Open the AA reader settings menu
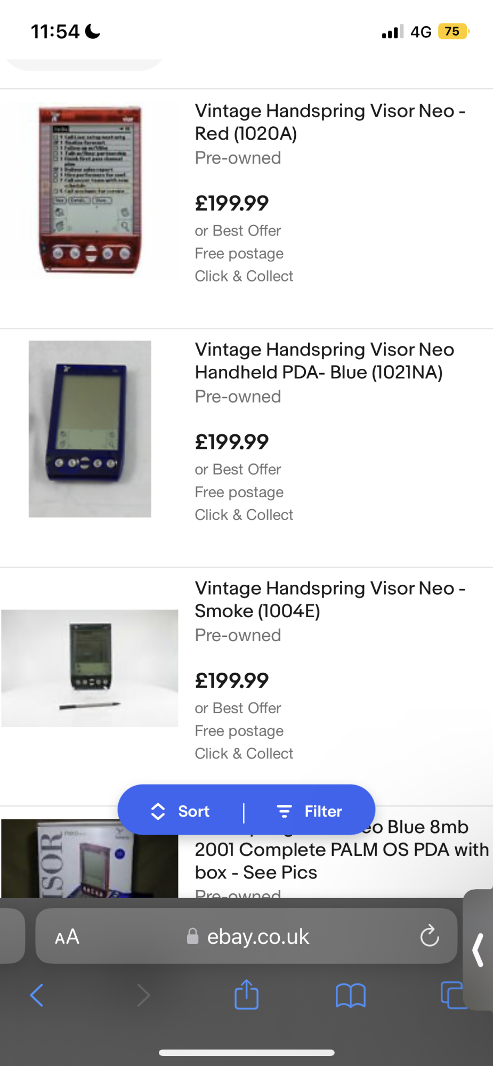The width and height of the screenshot is (493, 1066). (67, 936)
